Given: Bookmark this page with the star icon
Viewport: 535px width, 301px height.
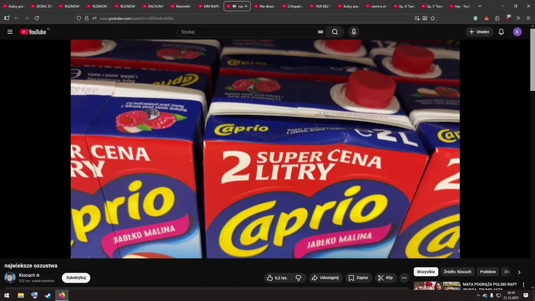Looking at the screenshot, I should 433,18.
